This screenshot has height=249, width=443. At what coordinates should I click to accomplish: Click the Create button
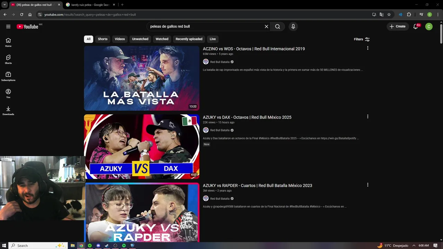(398, 27)
